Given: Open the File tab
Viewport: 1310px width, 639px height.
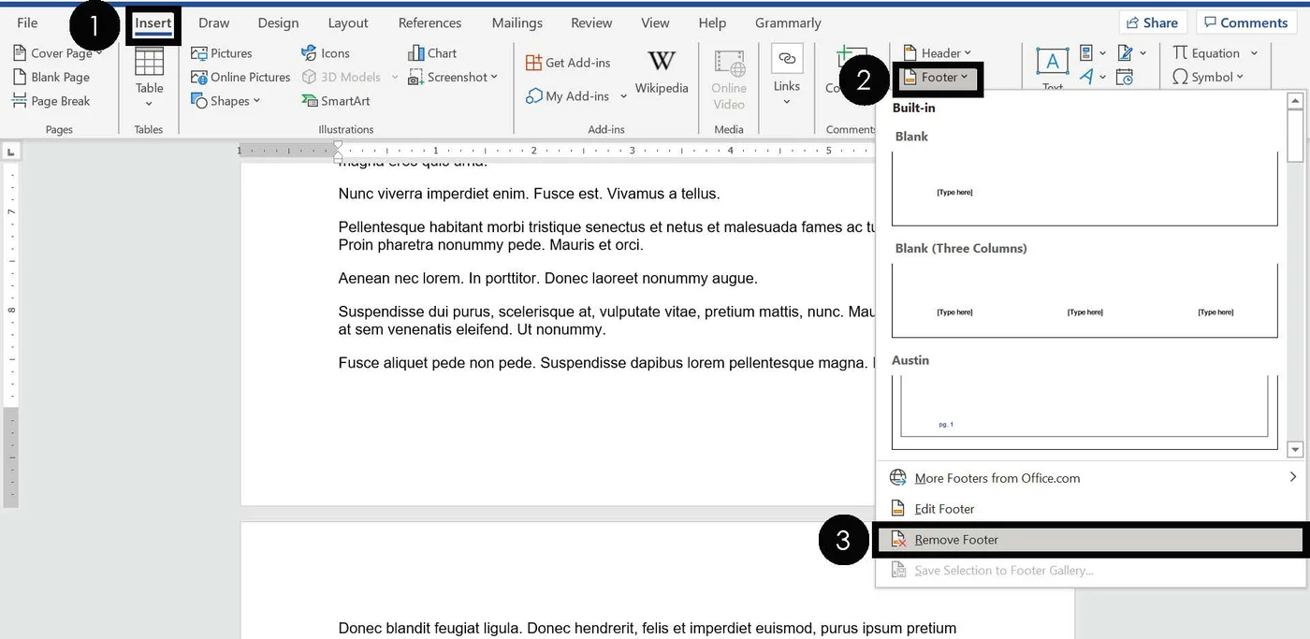Looking at the screenshot, I should [x=27, y=22].
